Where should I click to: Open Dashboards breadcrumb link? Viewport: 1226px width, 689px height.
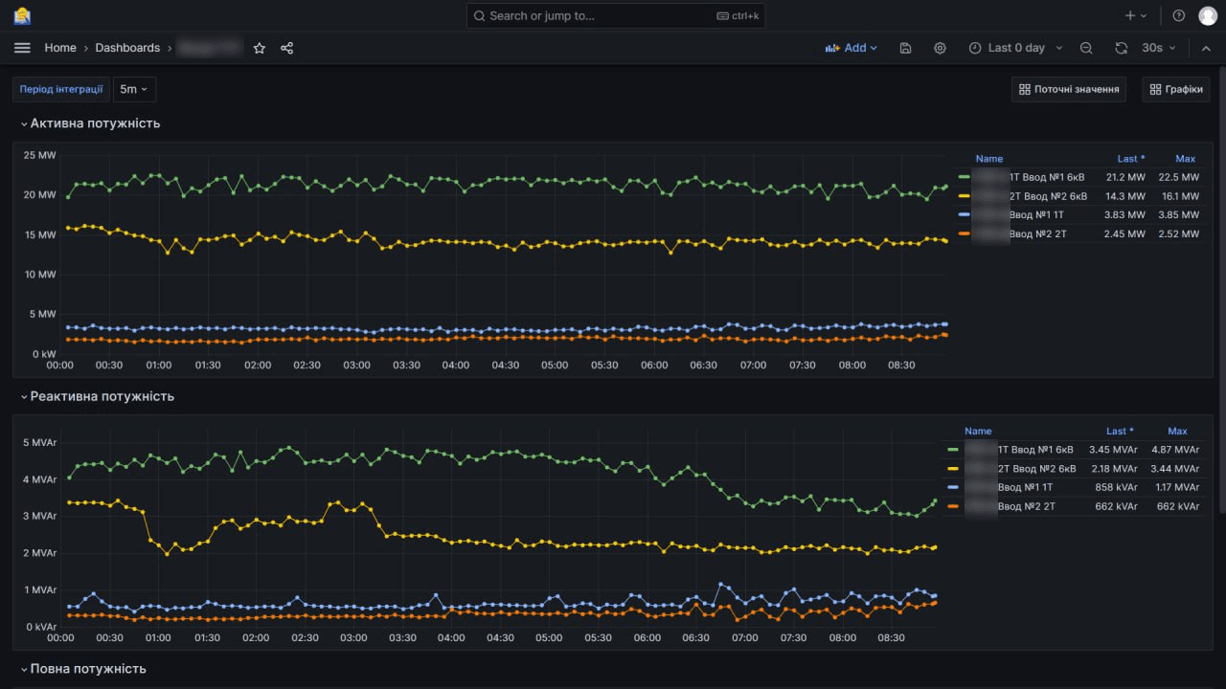pos(127,48)
